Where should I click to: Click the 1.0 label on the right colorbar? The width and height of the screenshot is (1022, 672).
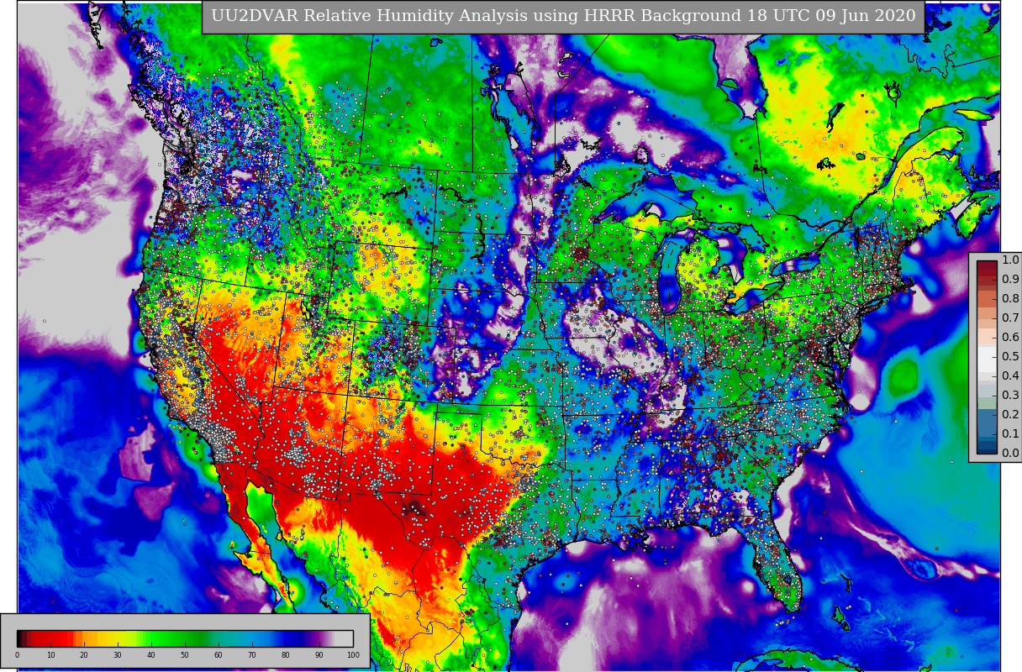pos(1010,260)
